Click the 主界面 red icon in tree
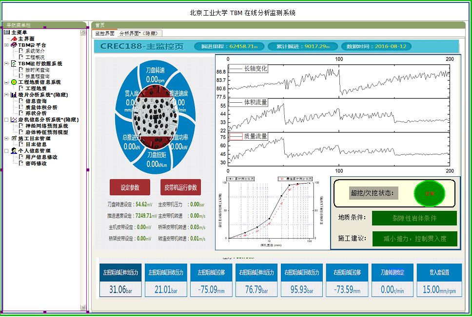 [x=14, y=38]
